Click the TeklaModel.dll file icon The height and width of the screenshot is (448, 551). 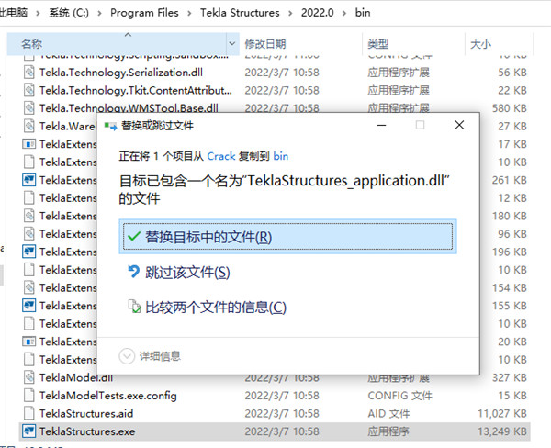28,376
